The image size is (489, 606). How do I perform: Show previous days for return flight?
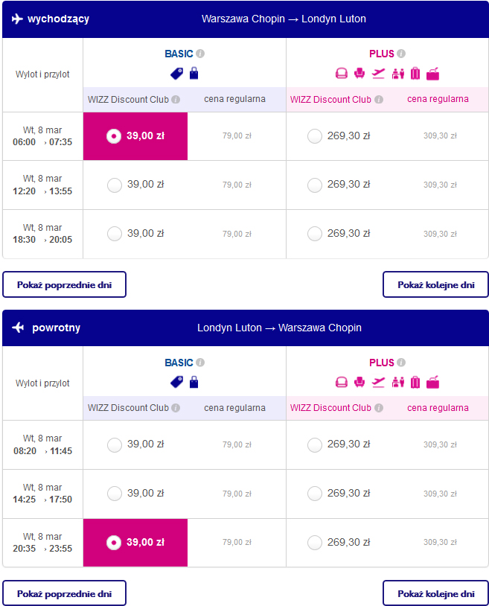[64, 593]
